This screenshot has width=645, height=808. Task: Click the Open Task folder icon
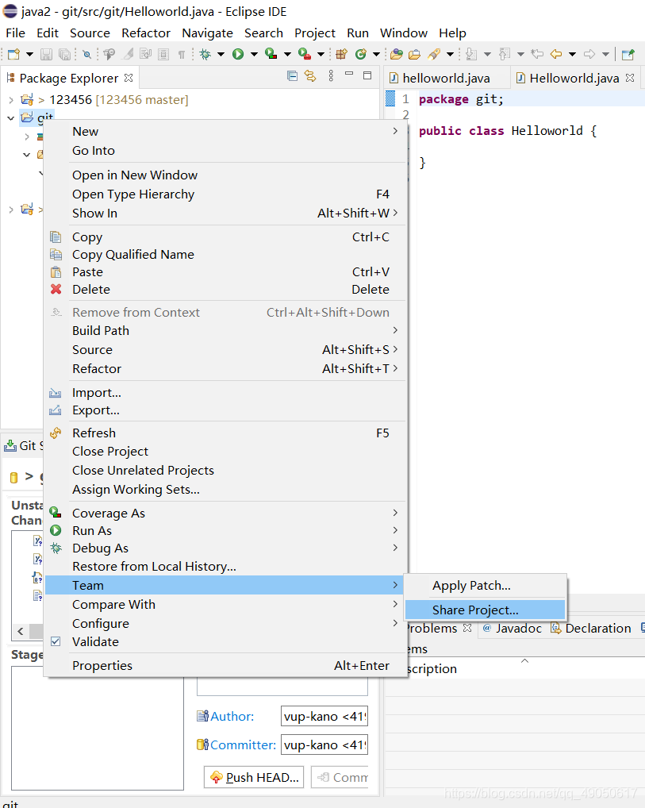click(415, 54)
